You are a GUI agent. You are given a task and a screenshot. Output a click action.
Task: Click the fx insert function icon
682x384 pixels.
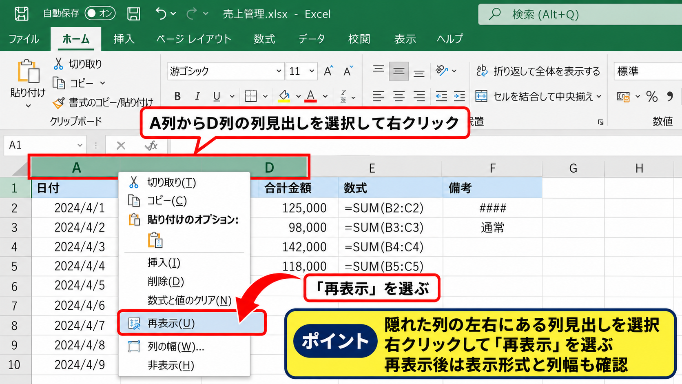pos(151,146)
